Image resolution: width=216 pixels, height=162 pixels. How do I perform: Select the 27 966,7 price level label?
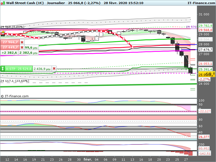click(x=10, y=42)
